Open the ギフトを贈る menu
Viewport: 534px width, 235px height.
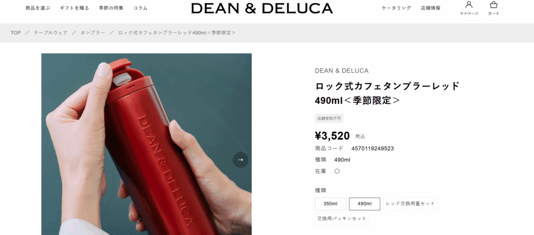coord(75,8)
